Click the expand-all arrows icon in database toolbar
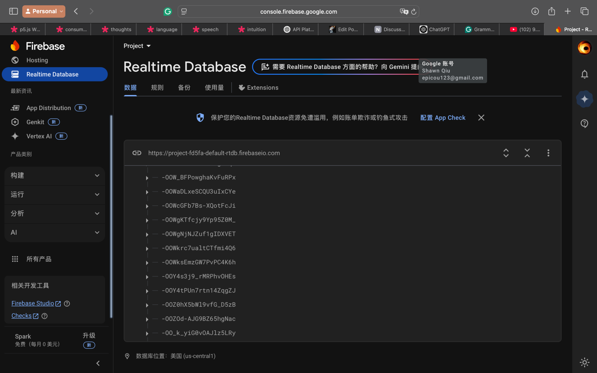 pos(506,153)
